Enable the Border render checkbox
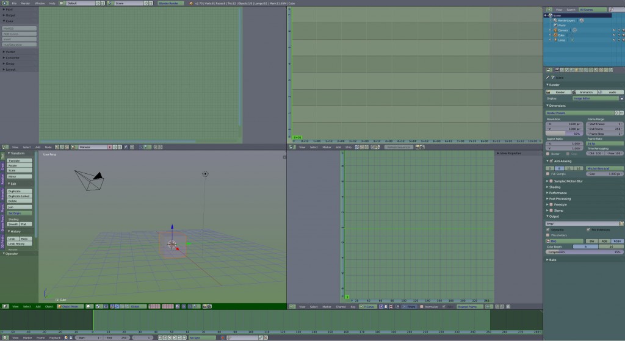 (x=548, y=153)
